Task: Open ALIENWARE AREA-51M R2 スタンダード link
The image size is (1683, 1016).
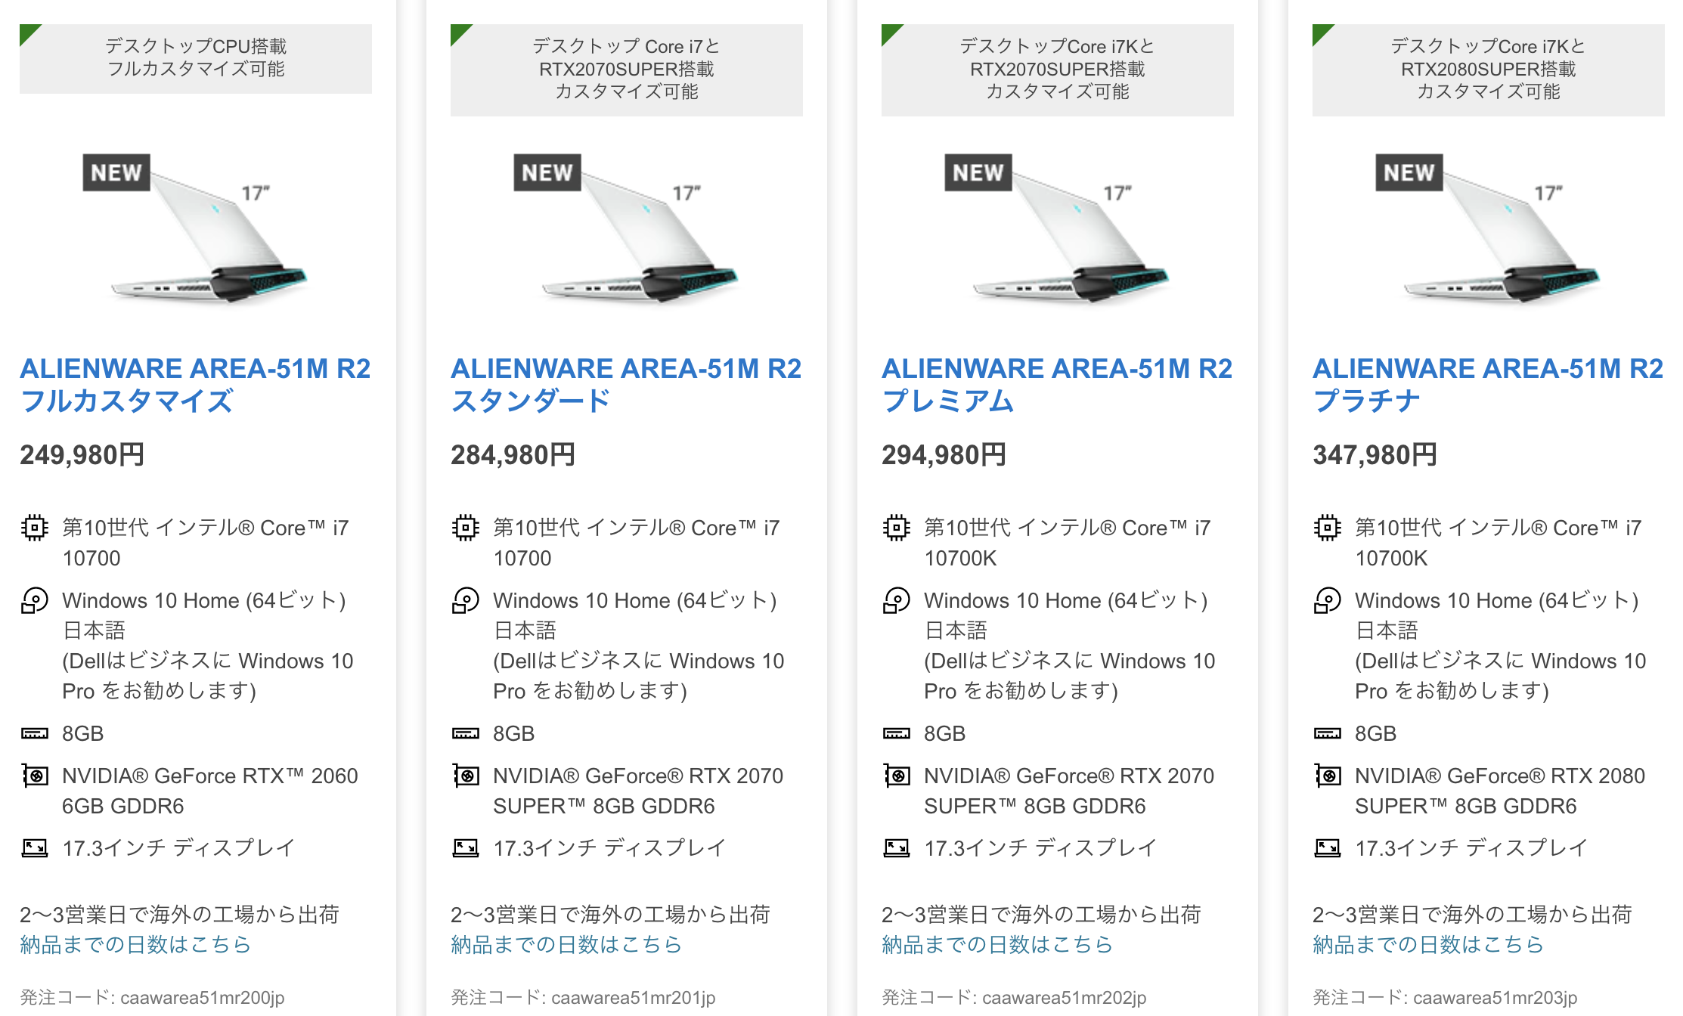Action: tap(626, 385)
